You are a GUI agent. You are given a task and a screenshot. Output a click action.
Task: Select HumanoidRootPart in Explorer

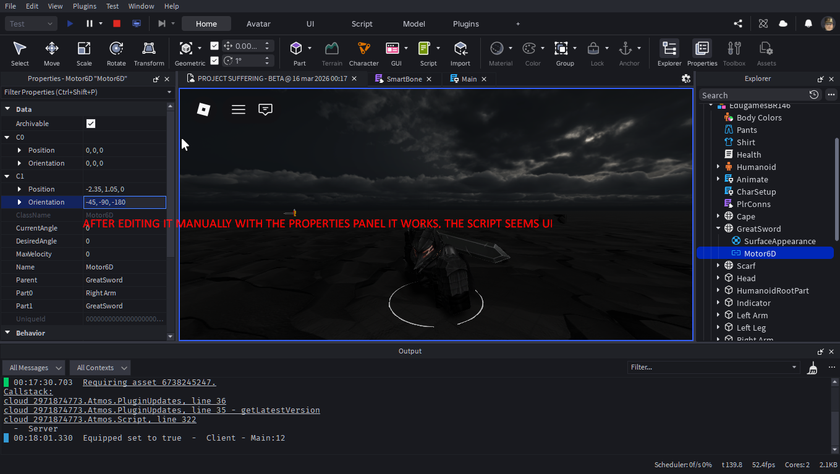[x=766, y=290]
